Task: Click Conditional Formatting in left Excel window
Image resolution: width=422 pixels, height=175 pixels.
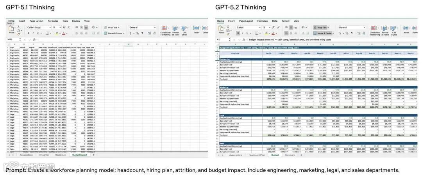Action: click(x=165, y=31)
